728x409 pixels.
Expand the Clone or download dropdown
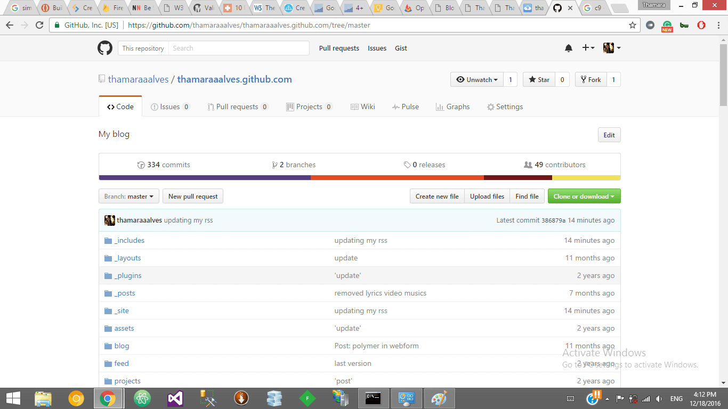coord(584,196)
